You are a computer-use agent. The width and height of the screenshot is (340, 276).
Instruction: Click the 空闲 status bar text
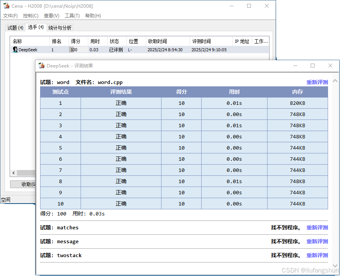pyautogui.click(x=5, y=199)
